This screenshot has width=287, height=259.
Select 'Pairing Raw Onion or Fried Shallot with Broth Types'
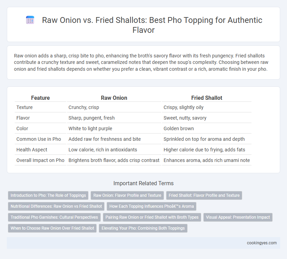coord(152,217)
